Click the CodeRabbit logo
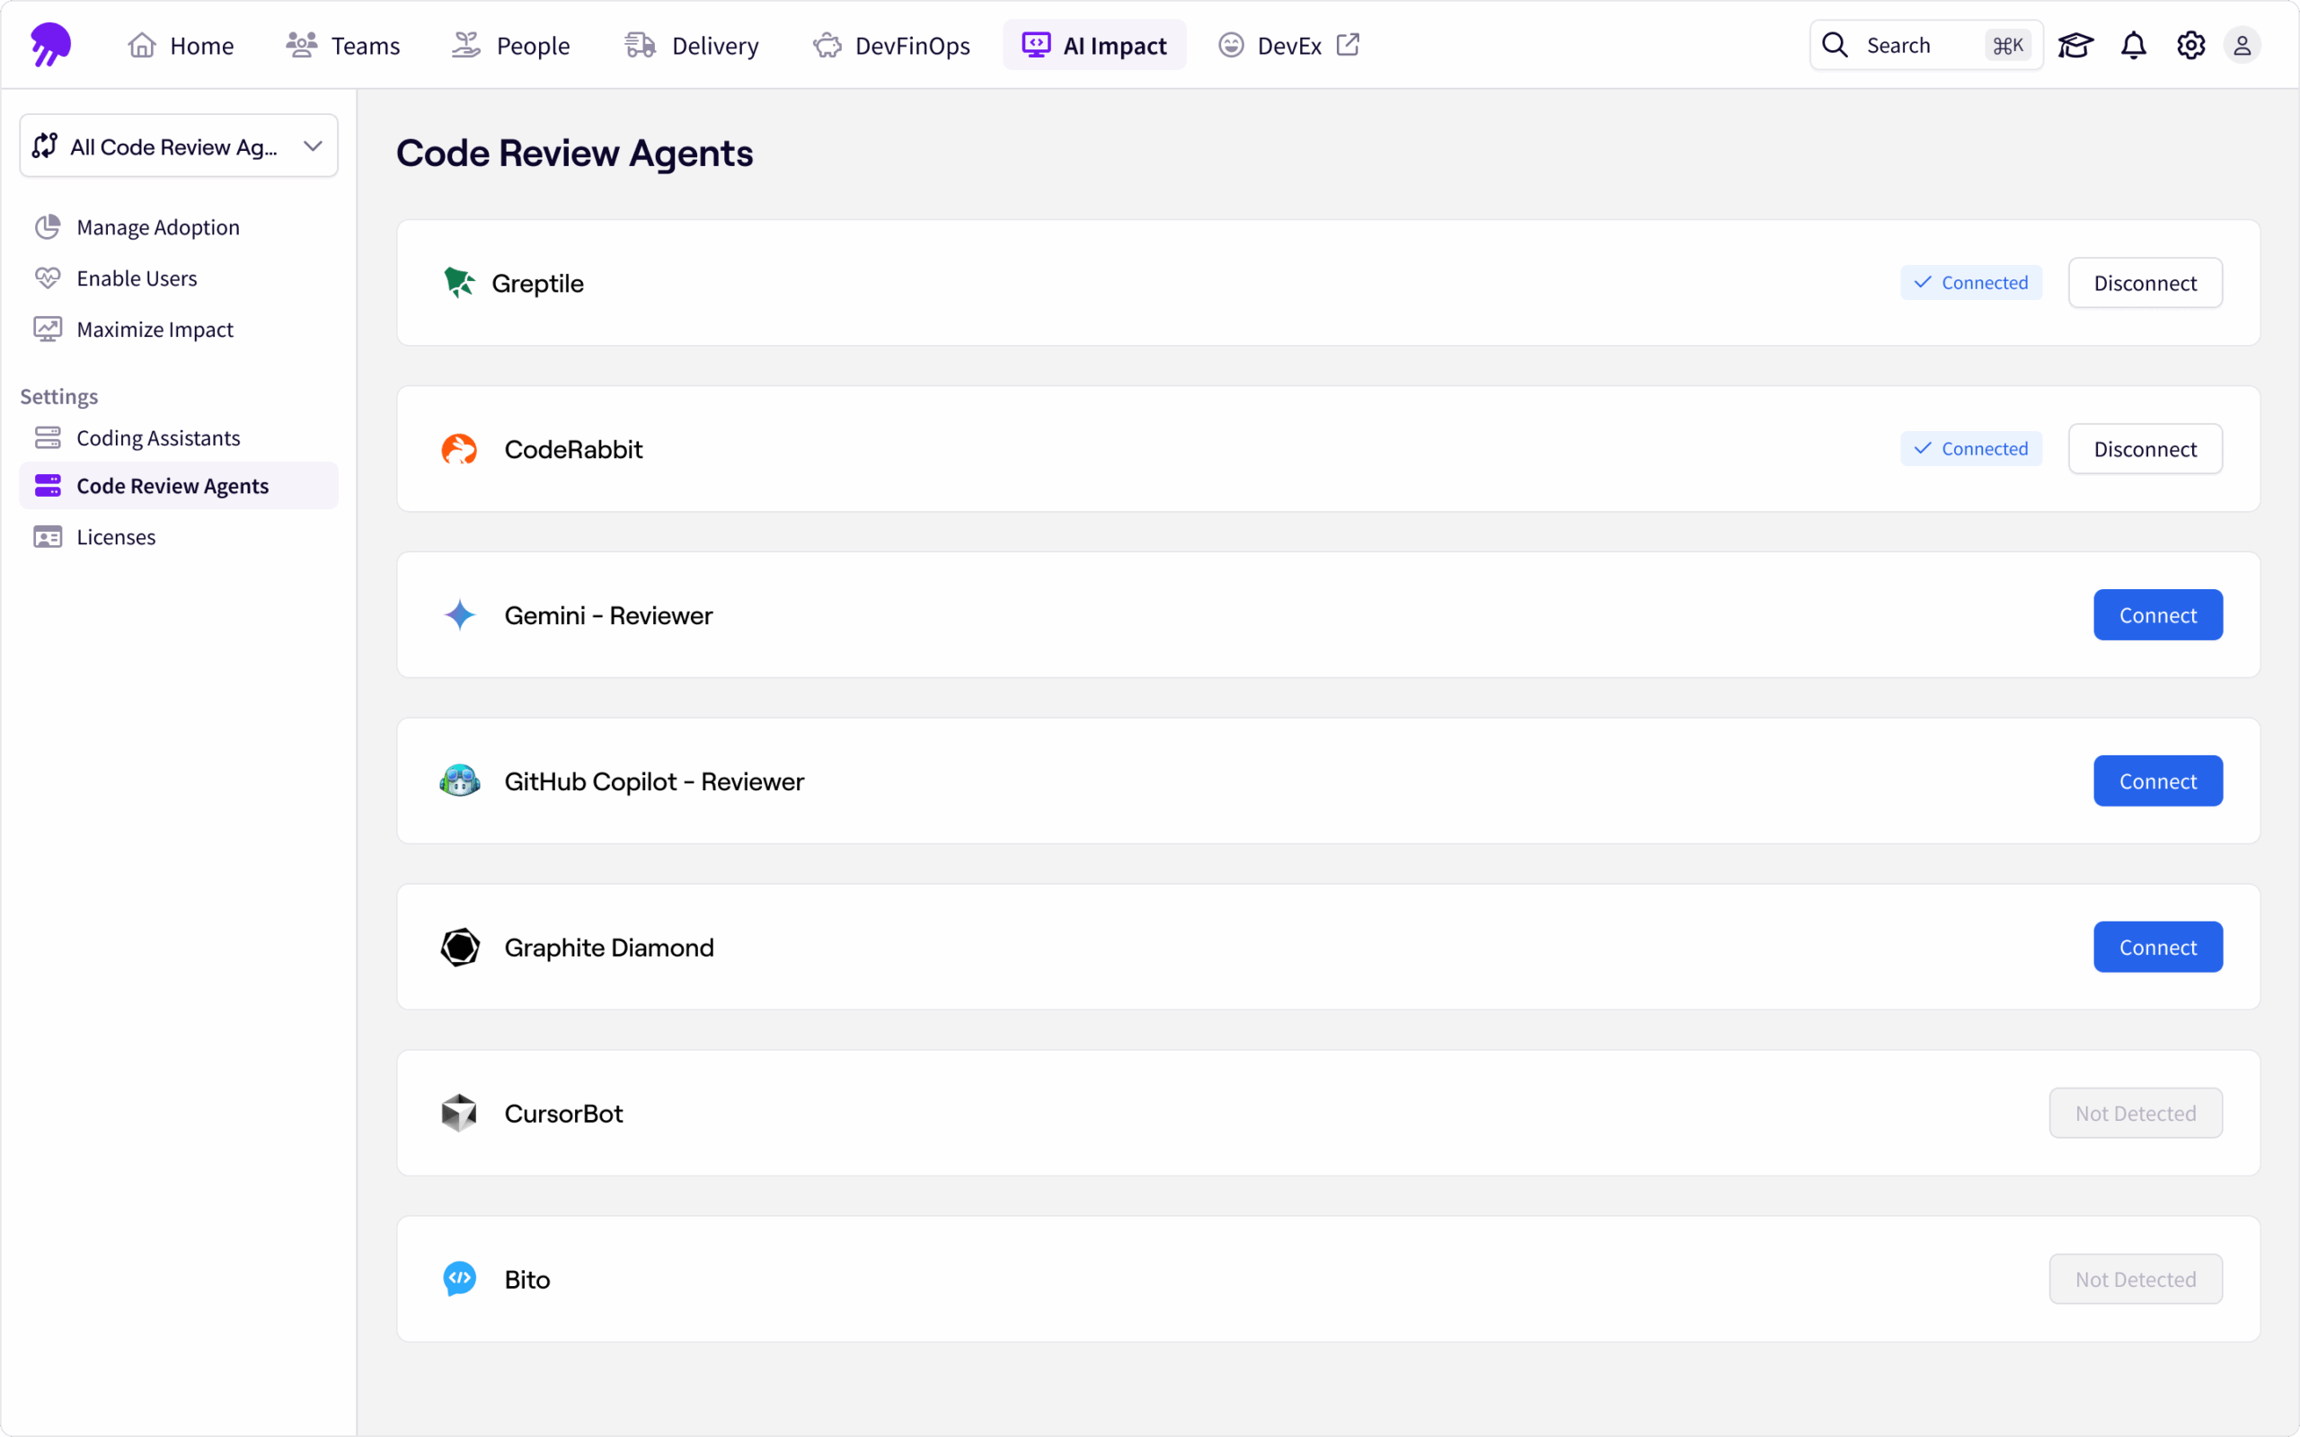Viewport: 2300px width, 1437px height. click(x=461, y=448)
